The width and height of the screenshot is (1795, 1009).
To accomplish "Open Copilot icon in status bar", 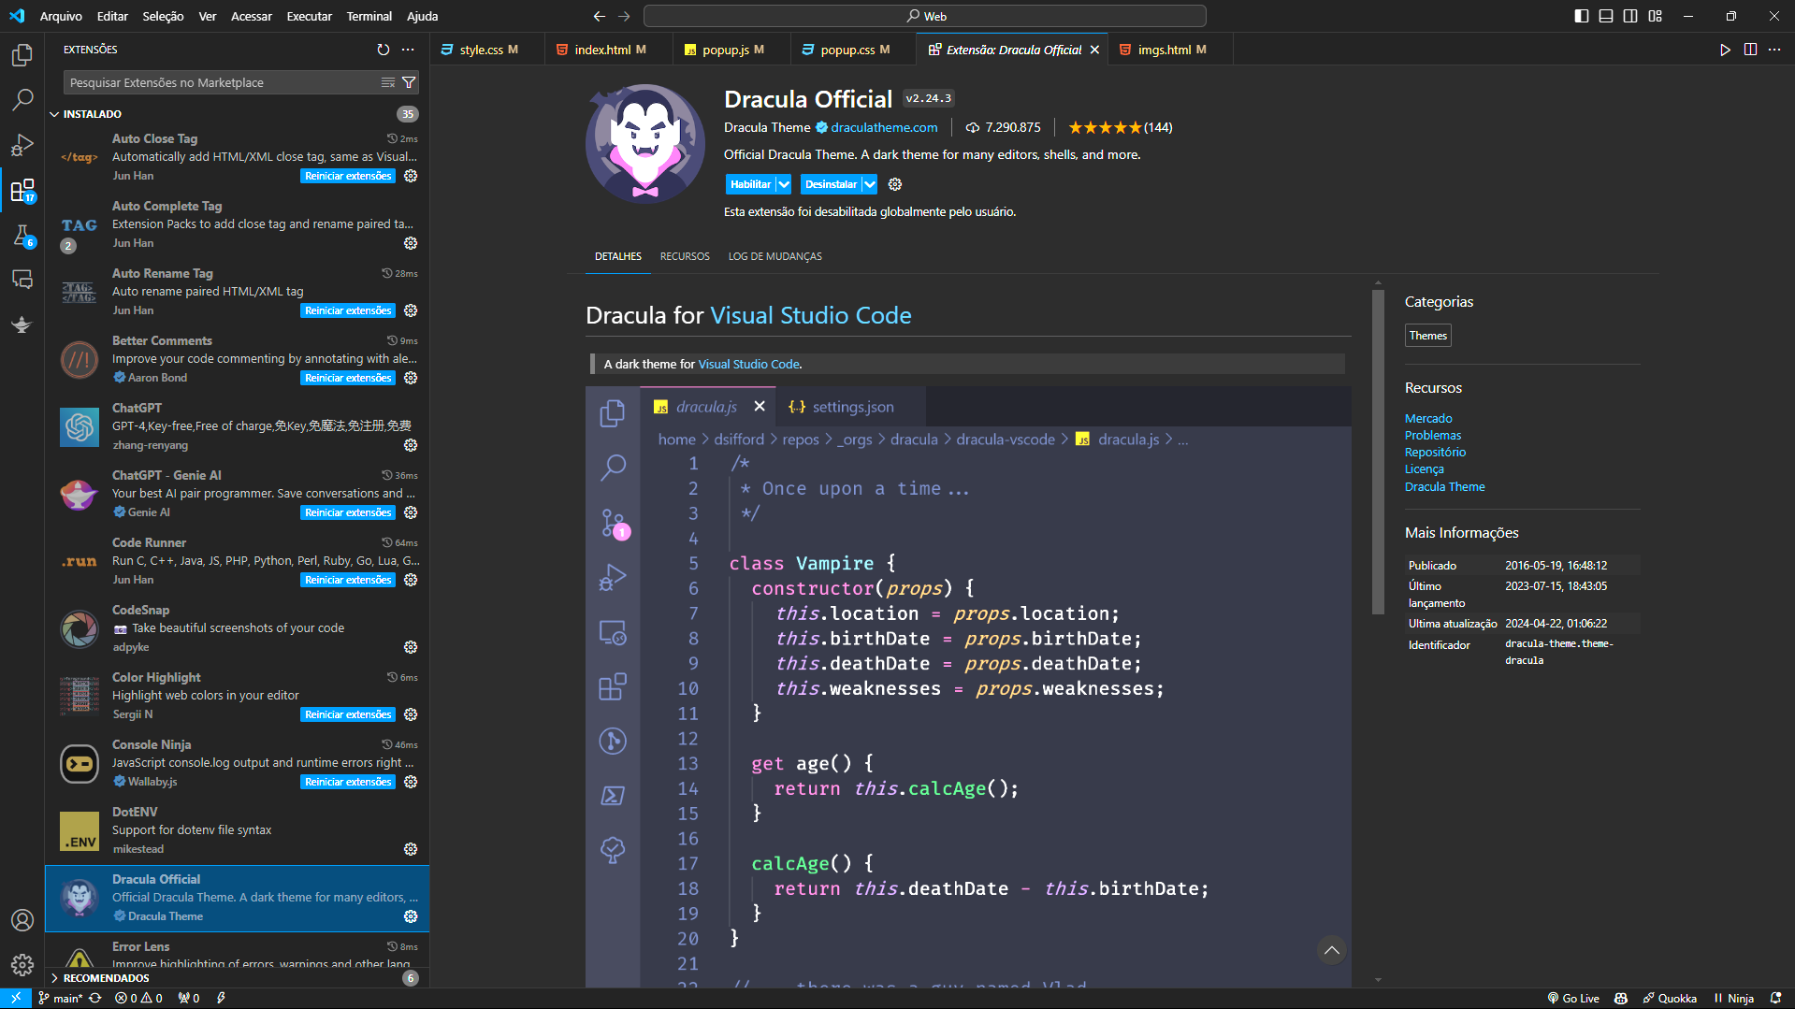I will [x=1621, y=998].
